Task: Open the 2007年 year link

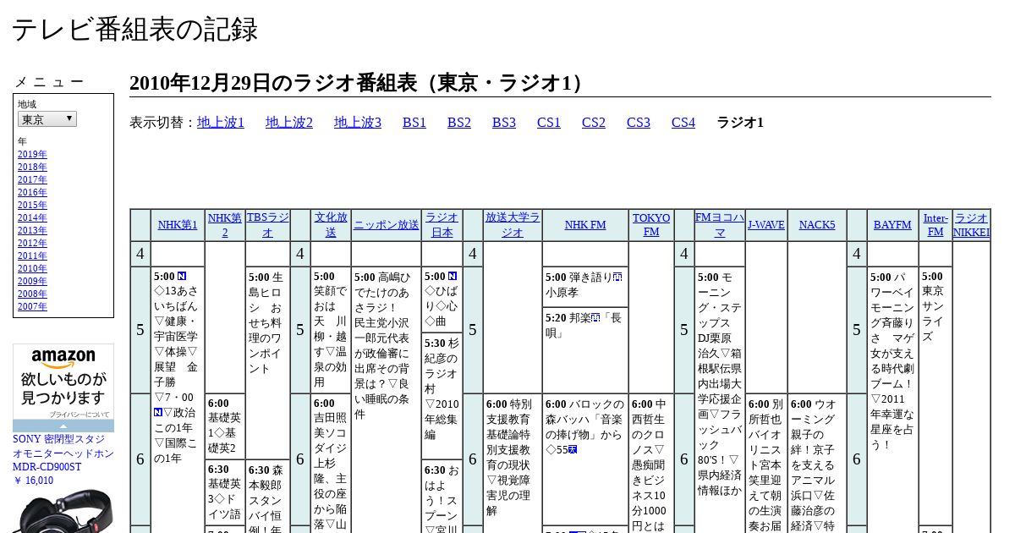Action: [x=32, y=307]
